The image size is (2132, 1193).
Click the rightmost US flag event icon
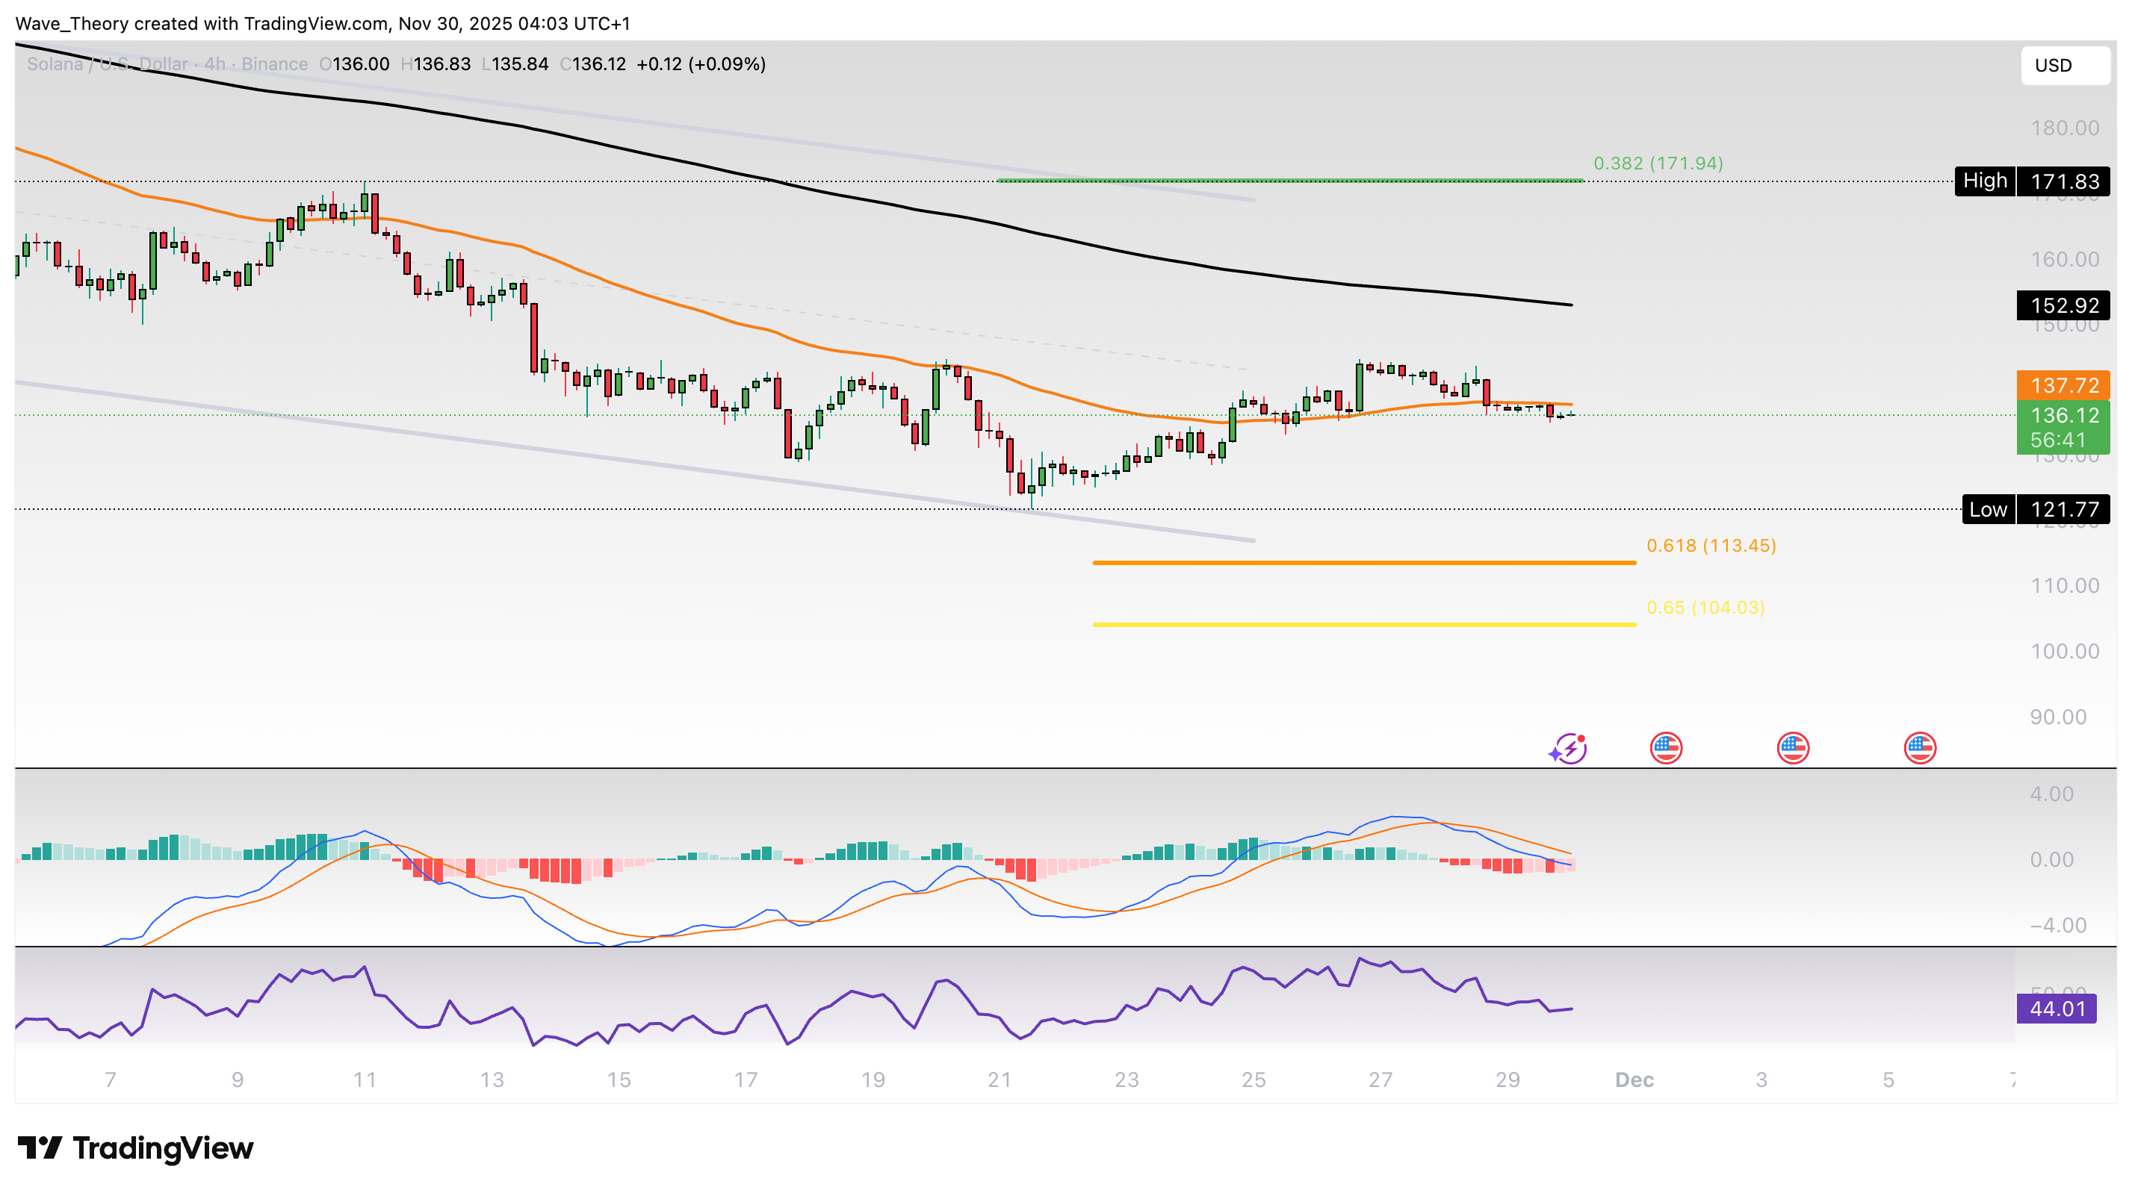pyautogui.click(x=1919, y=749)
